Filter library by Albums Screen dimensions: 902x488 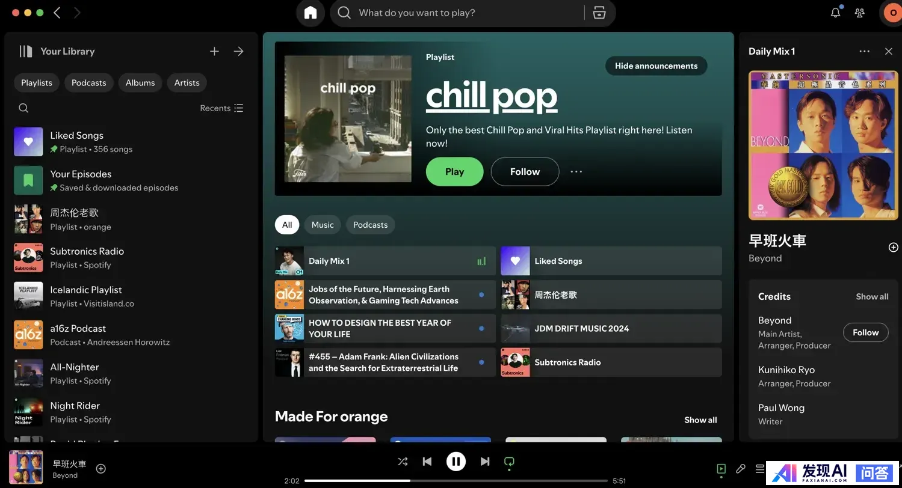coord(140,83)
